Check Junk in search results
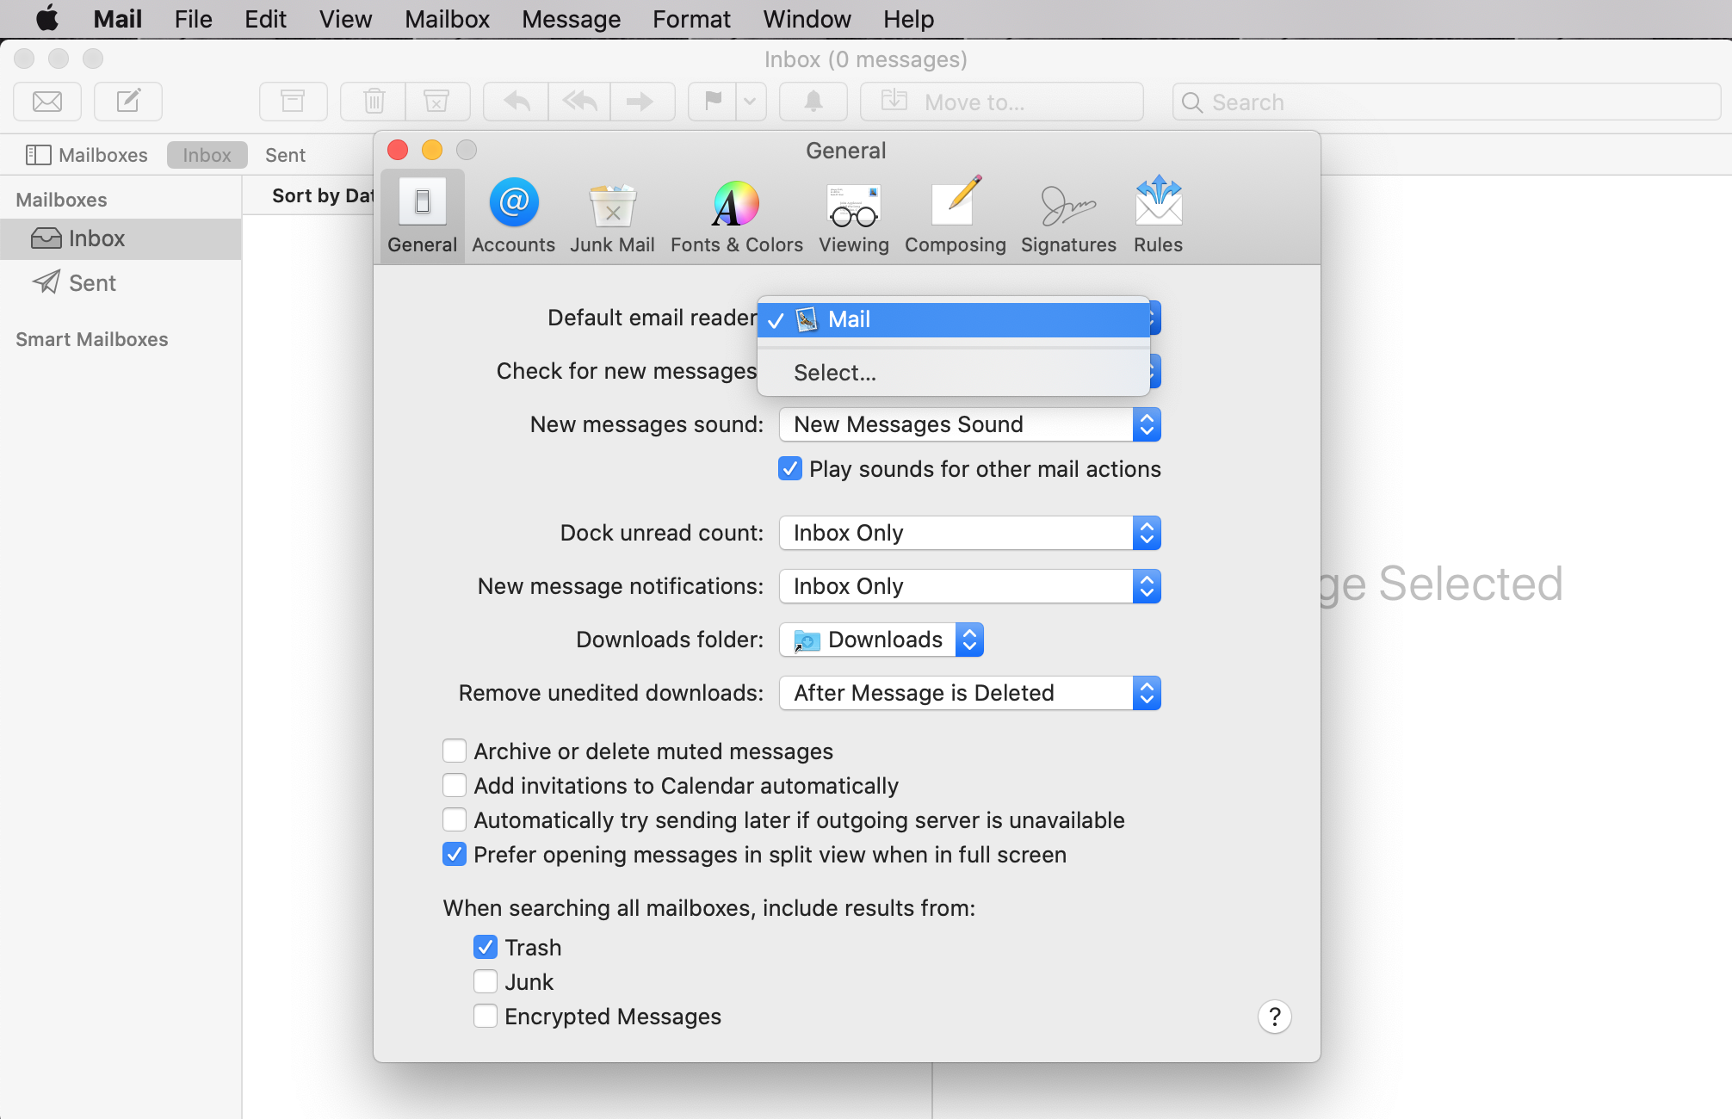Screen dimensions: 1732x1119 [x=486, y=982]
